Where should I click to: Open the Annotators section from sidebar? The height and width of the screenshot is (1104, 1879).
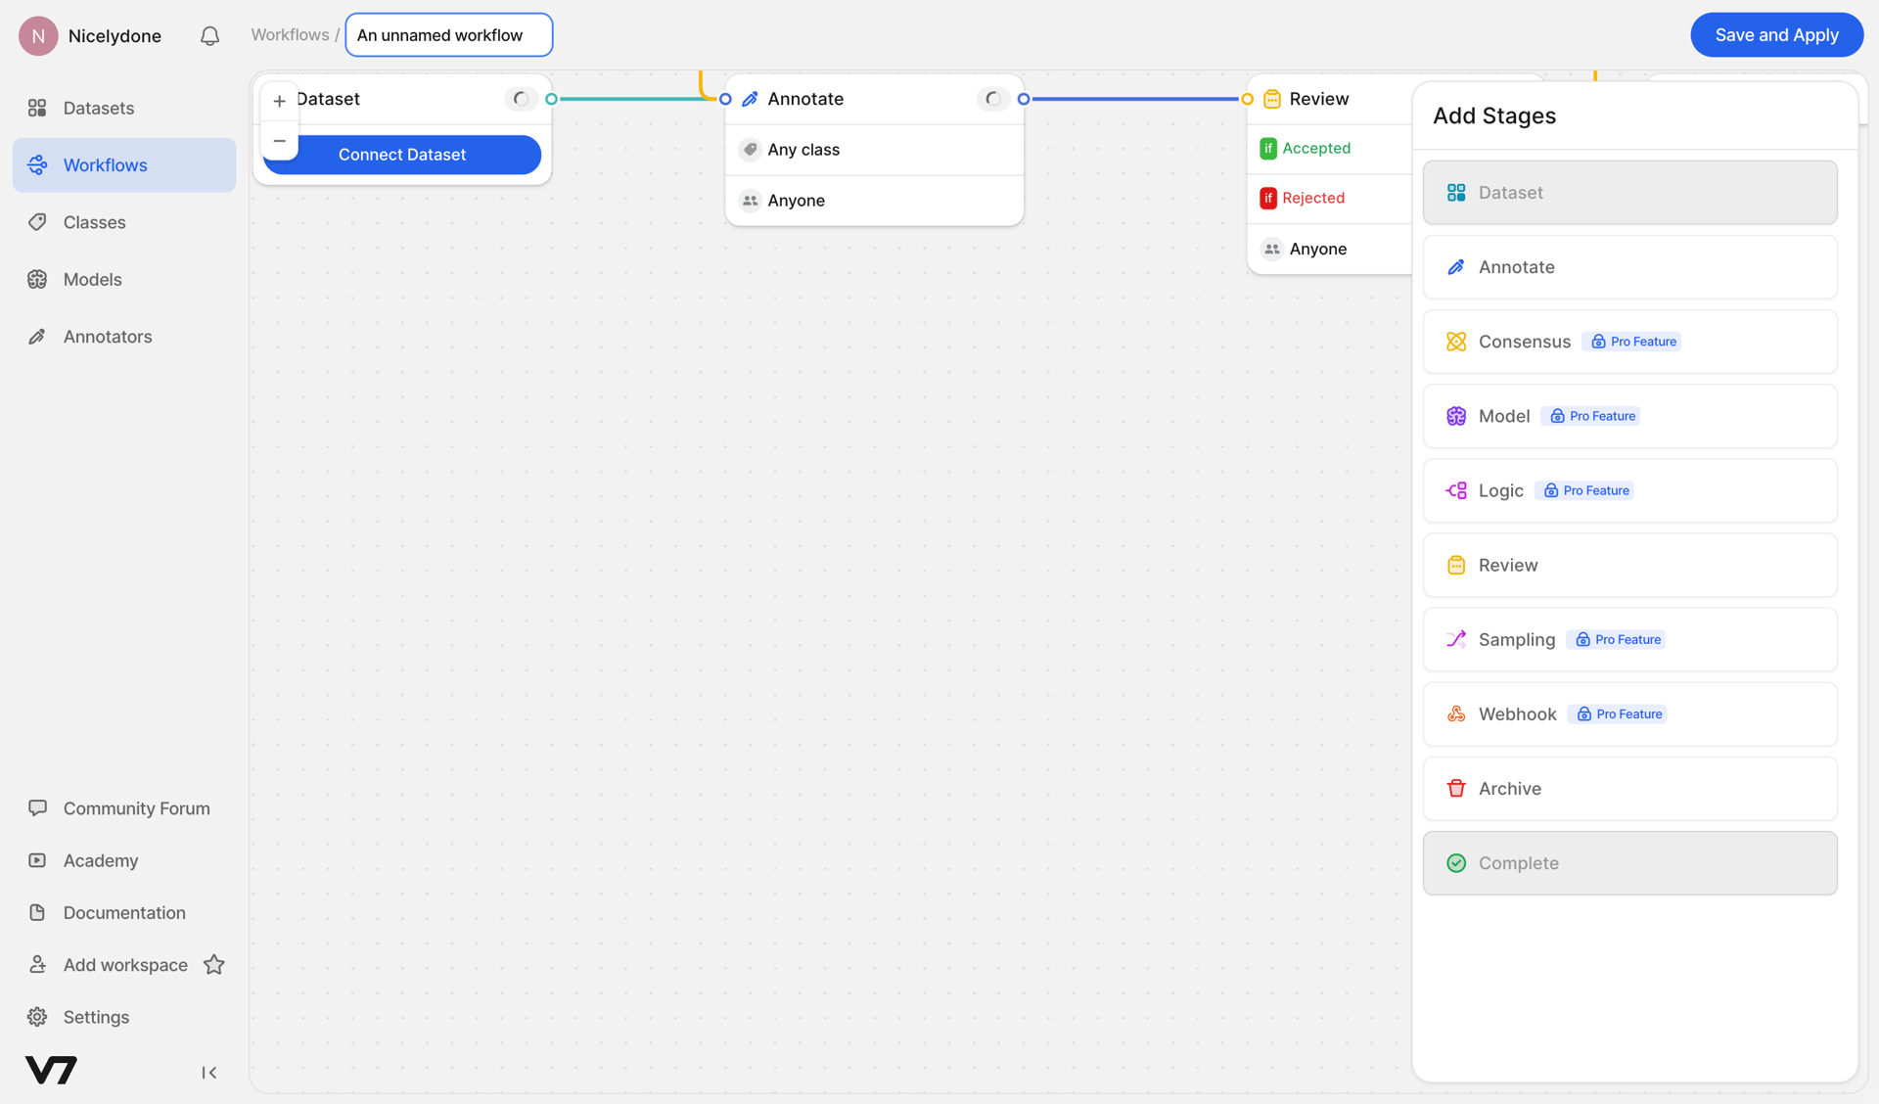point(108,336)
